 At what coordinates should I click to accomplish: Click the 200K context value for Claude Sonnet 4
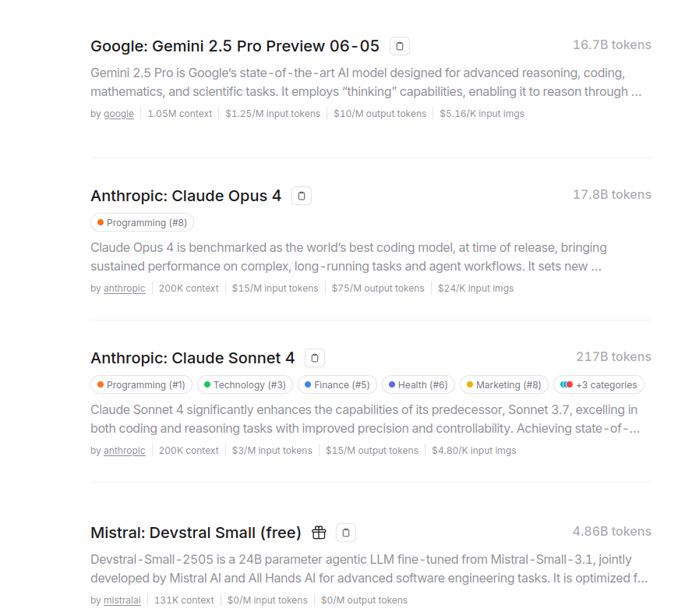(189, 451)
